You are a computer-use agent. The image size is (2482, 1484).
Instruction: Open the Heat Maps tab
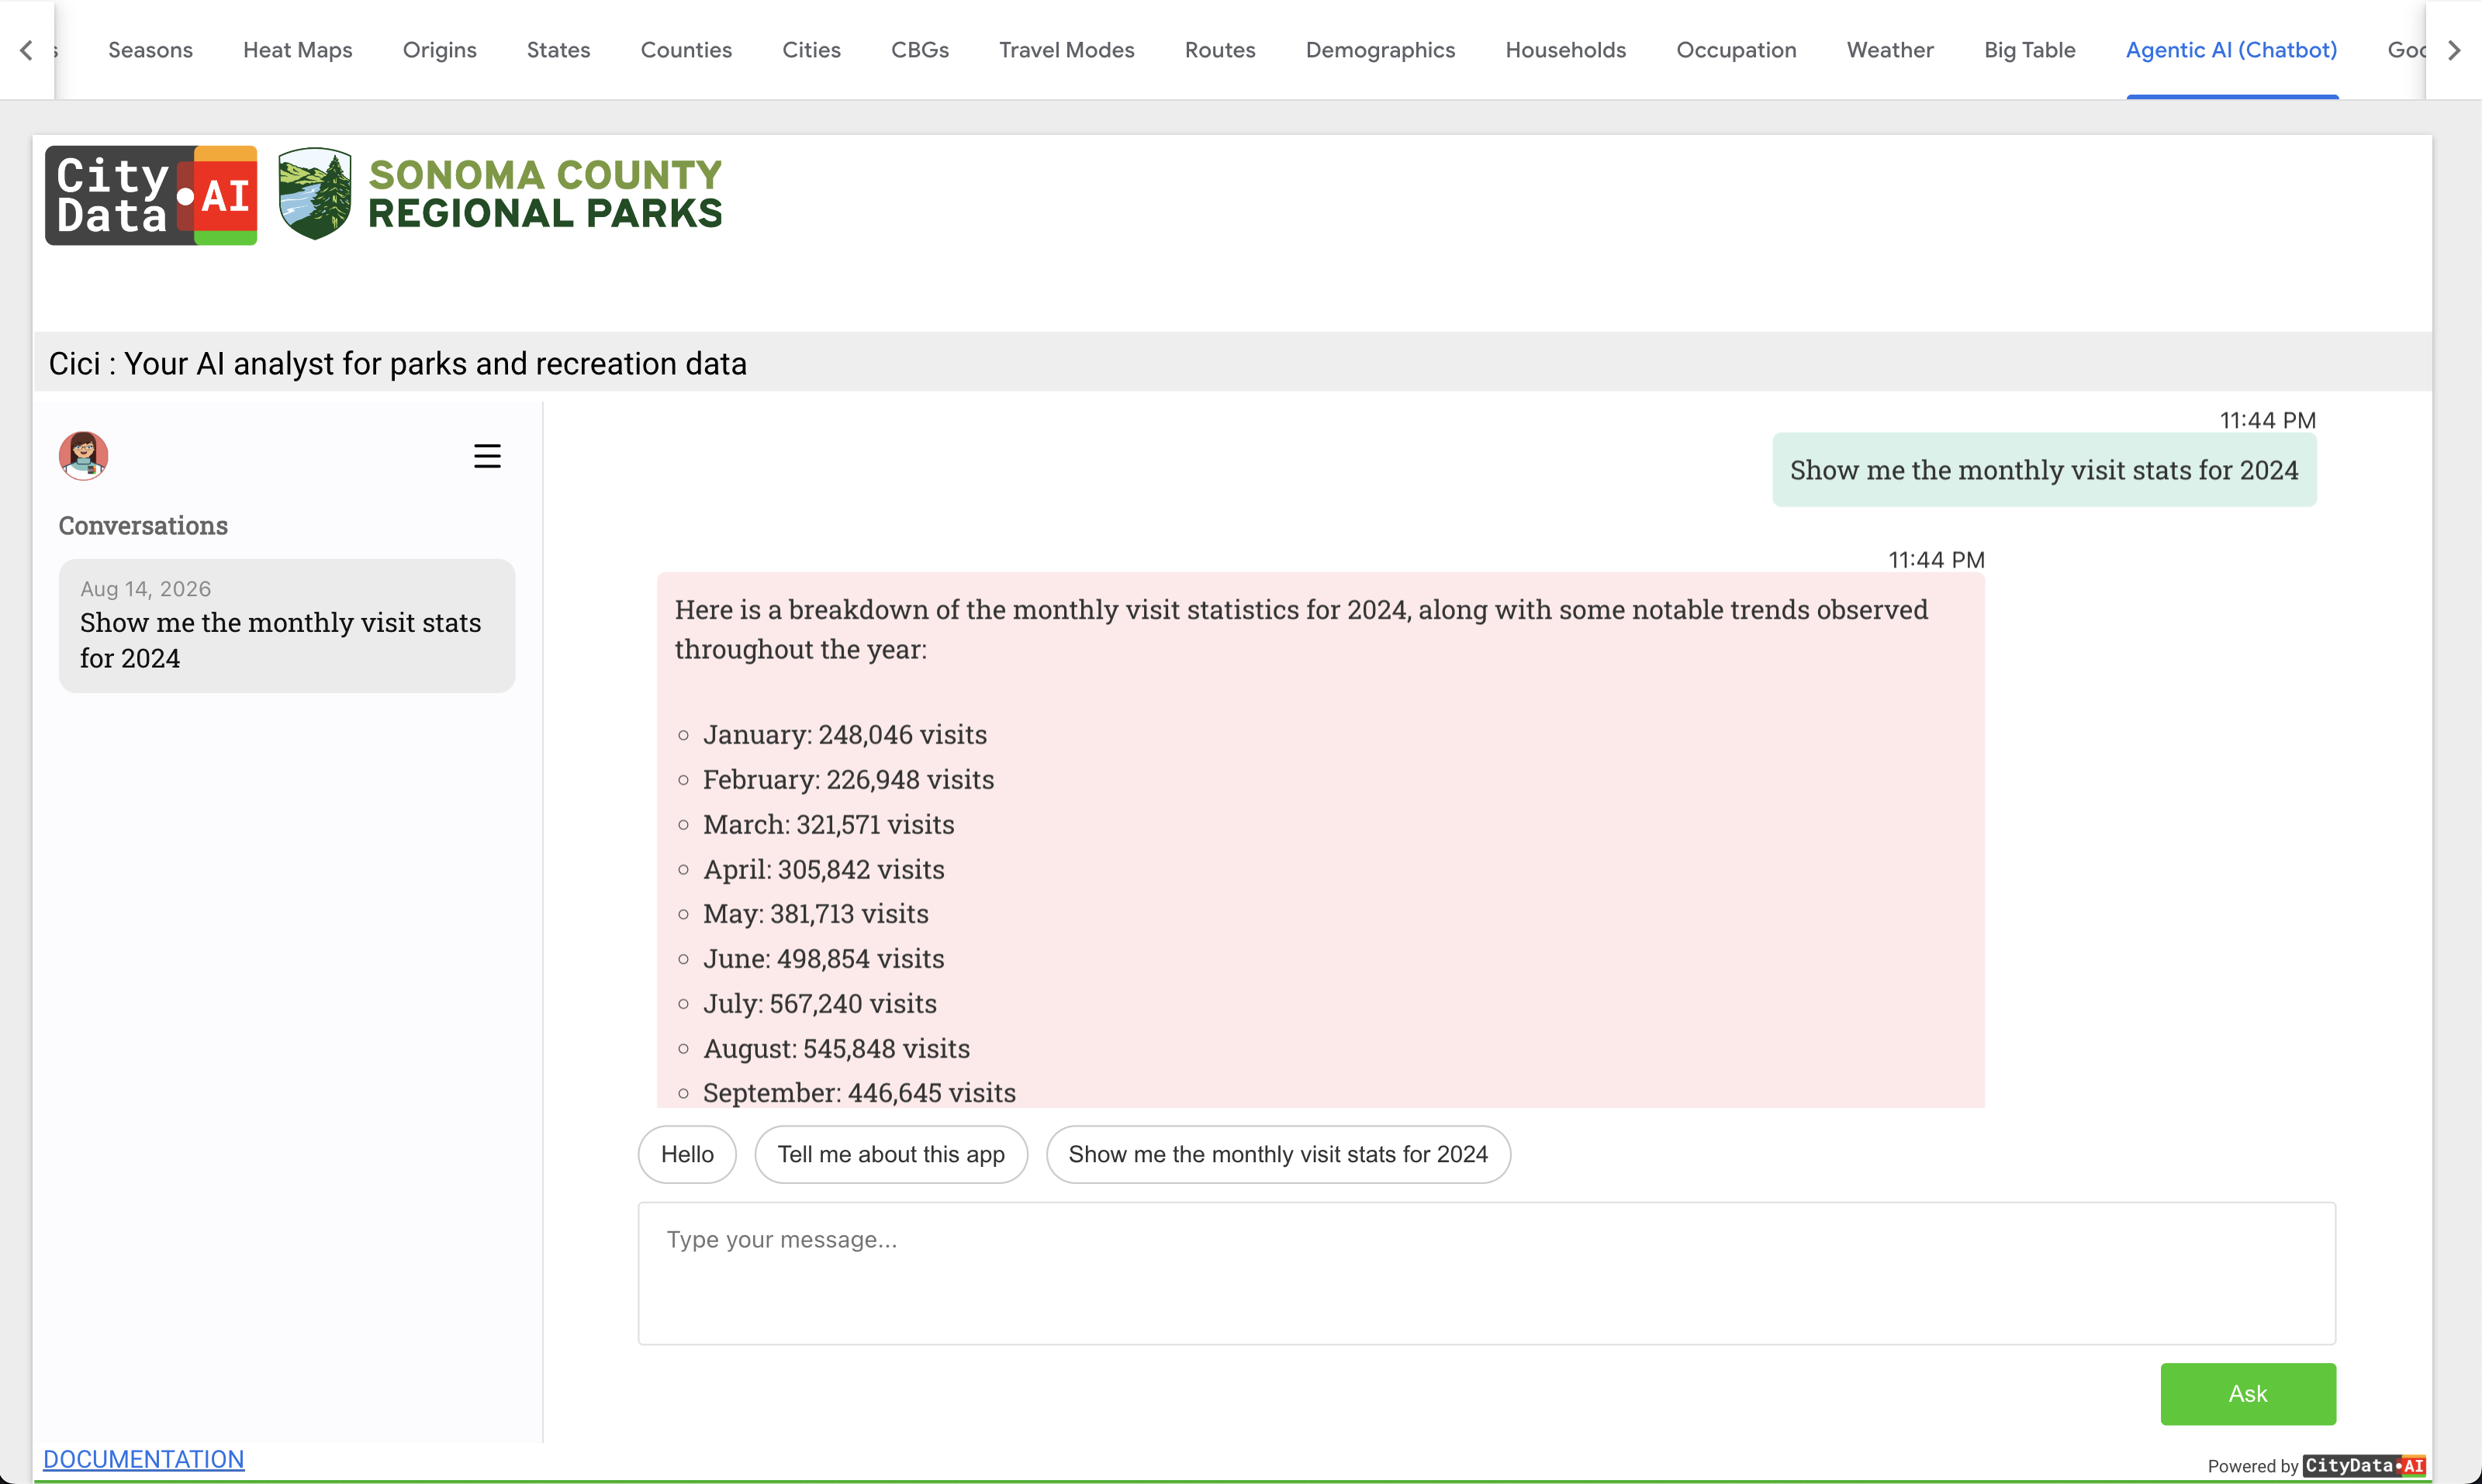tap(297, 50)
